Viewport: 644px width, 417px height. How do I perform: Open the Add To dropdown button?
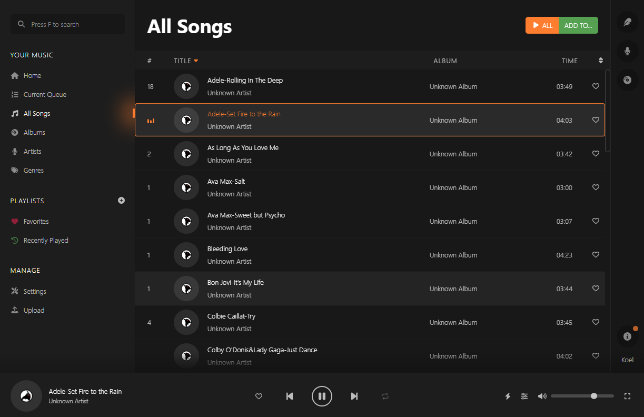[578, 25]
